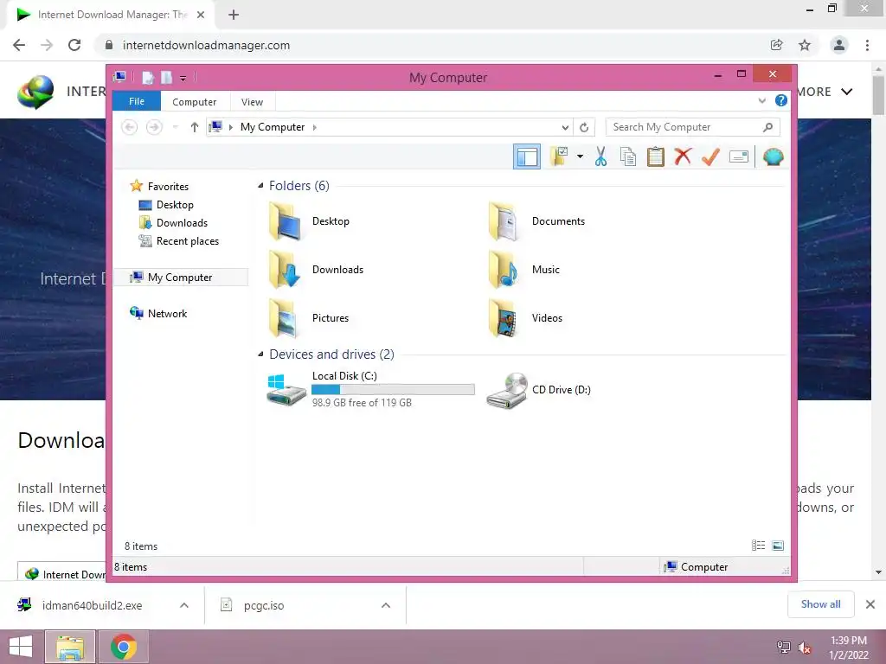Select CD Drive (D:)
This screenshot has width=886, height=664.
(538, 390)
